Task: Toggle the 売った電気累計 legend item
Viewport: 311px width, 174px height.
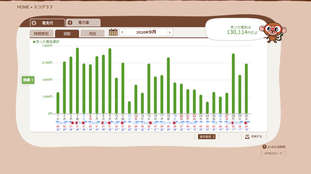Action: pyautogui.click(x=46, y=42)
